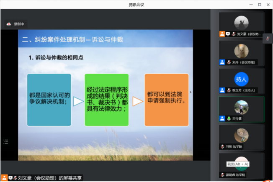Click muted mic icon beside 张玉芳 (主持人)
The image size is (273, 182).
[229, 90]
